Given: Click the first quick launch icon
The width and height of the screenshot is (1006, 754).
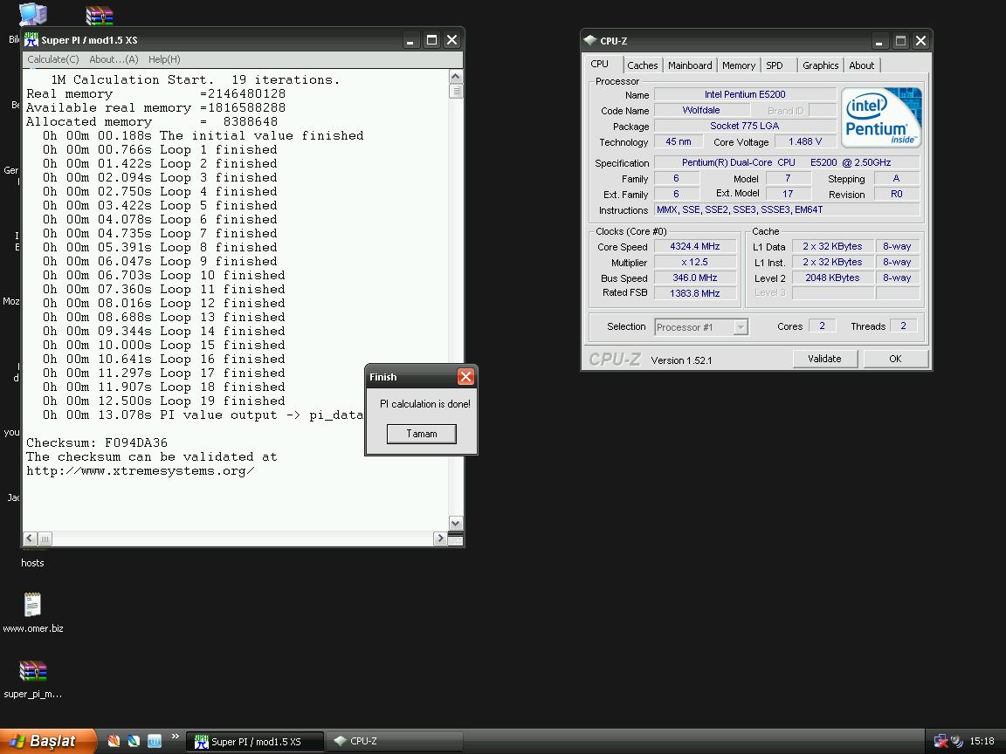Looking at the screenshot, I should (114, 741).
